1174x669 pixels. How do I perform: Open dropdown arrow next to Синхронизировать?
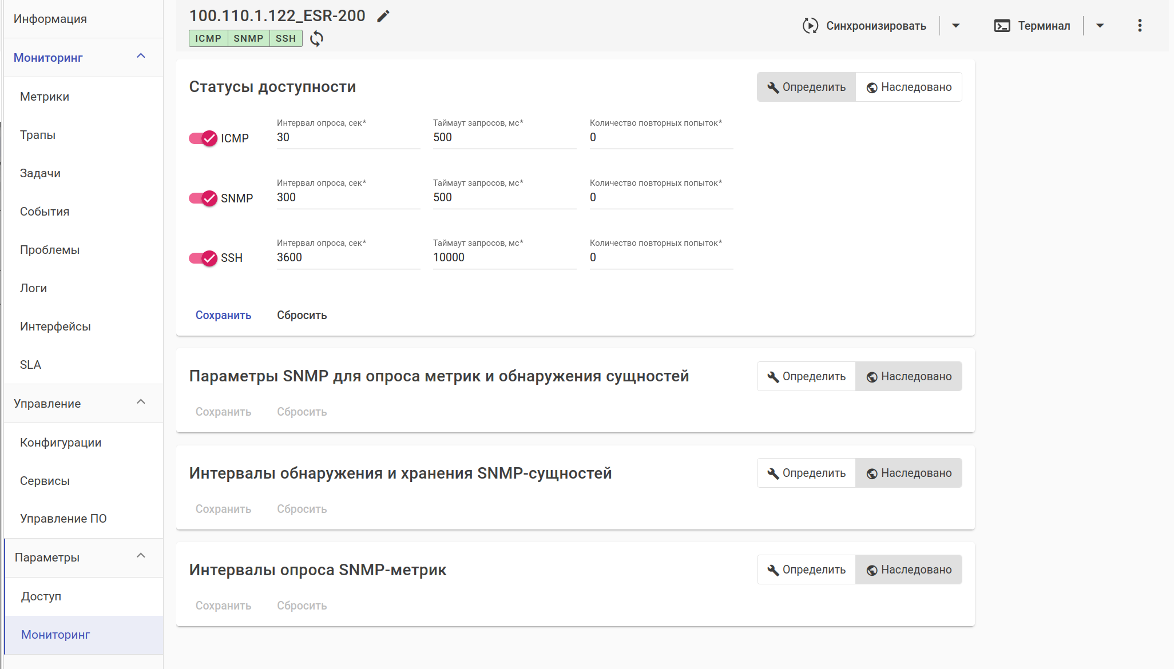[x=955, y=26]
